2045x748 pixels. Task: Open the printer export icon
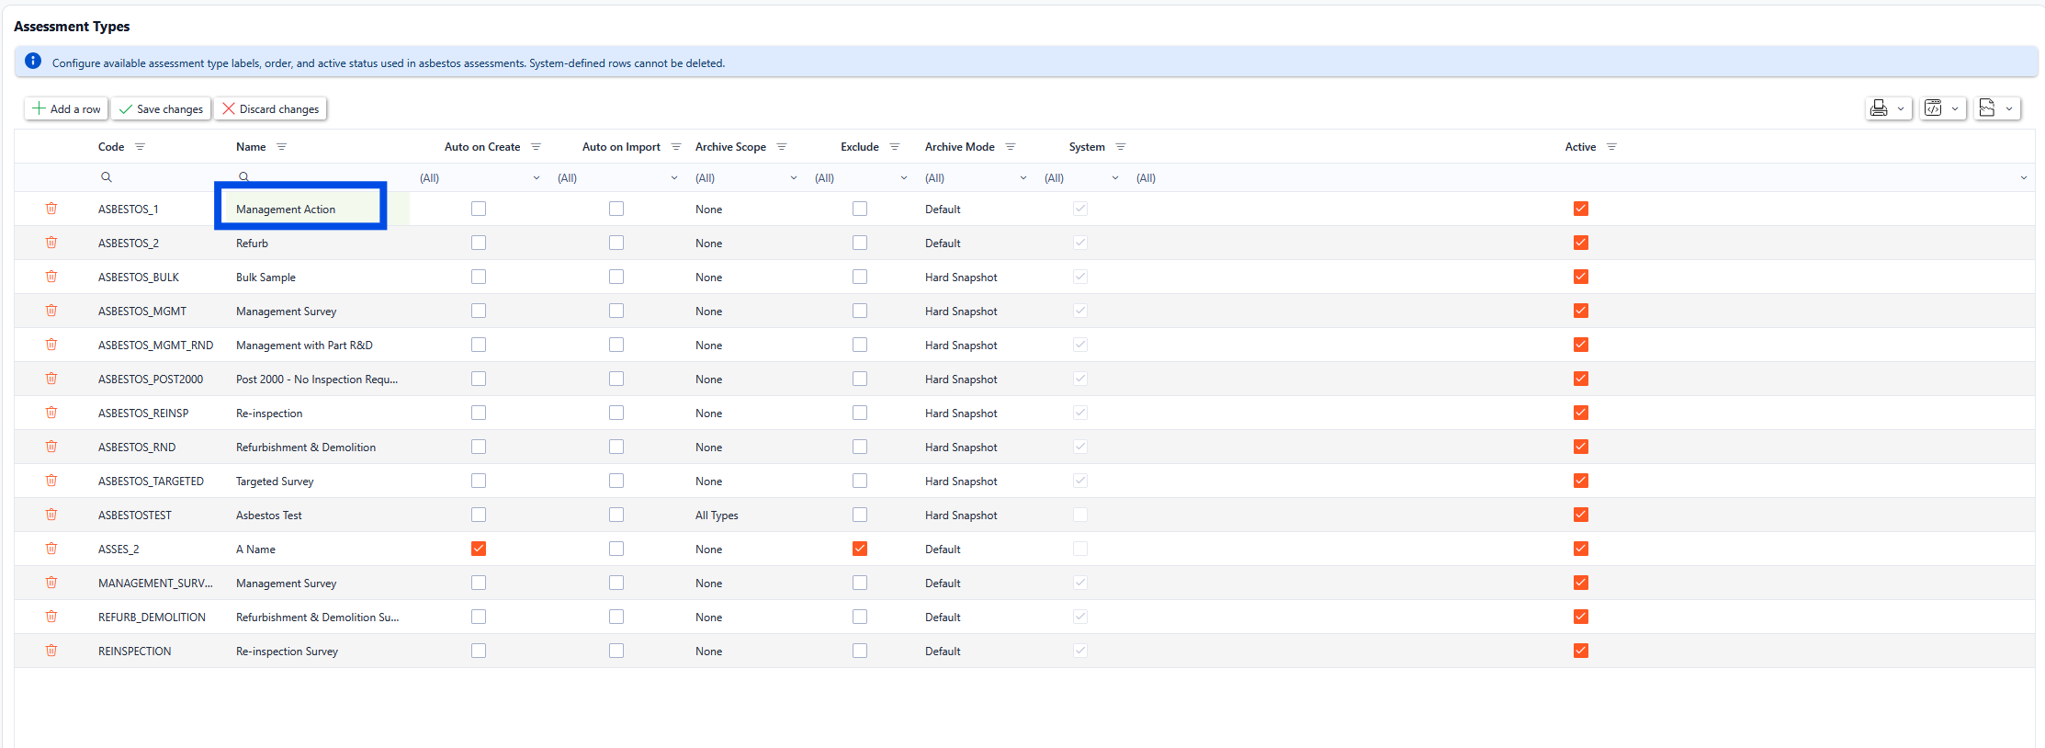click(1879, 108)
